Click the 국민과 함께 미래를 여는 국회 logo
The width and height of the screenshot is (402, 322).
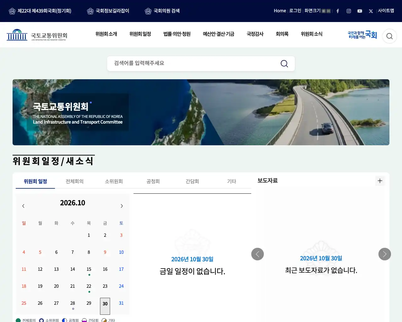[362, 35]
